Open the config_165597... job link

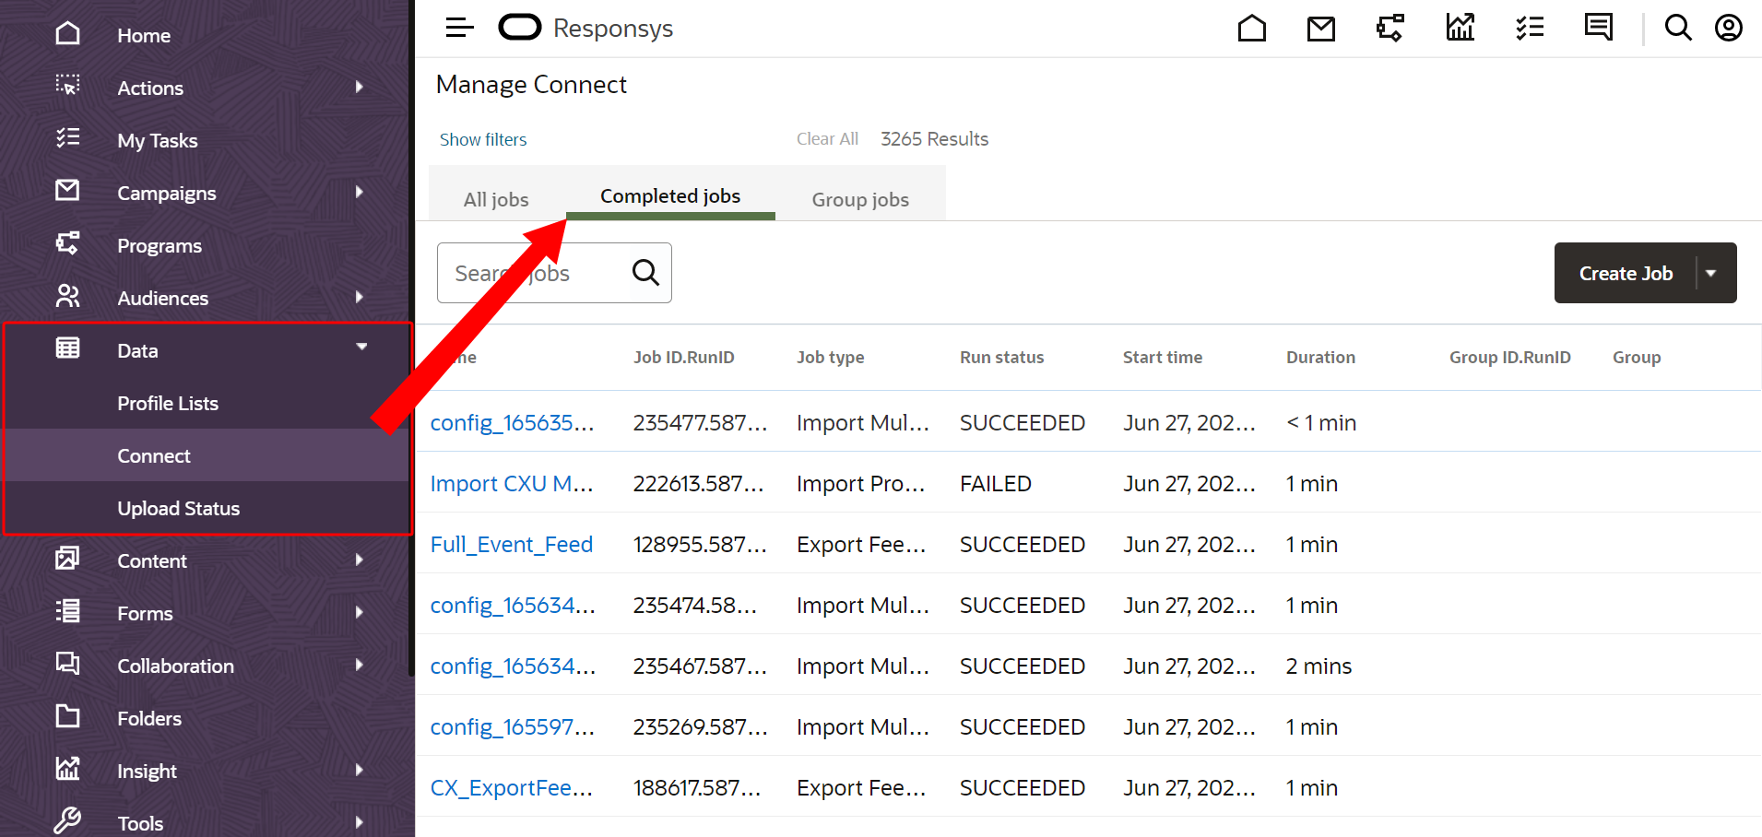tap(513, 726)
